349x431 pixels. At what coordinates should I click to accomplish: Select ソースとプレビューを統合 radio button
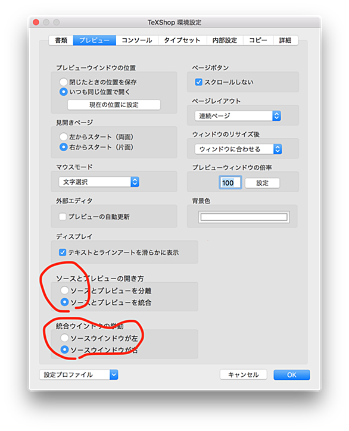pyautogui.click(x=64, y=302)
